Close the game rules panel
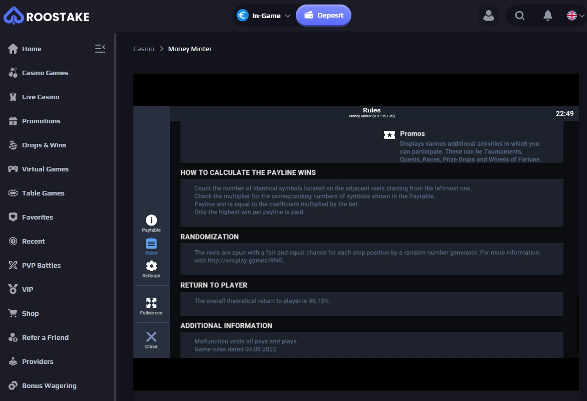 coord(151,340)
